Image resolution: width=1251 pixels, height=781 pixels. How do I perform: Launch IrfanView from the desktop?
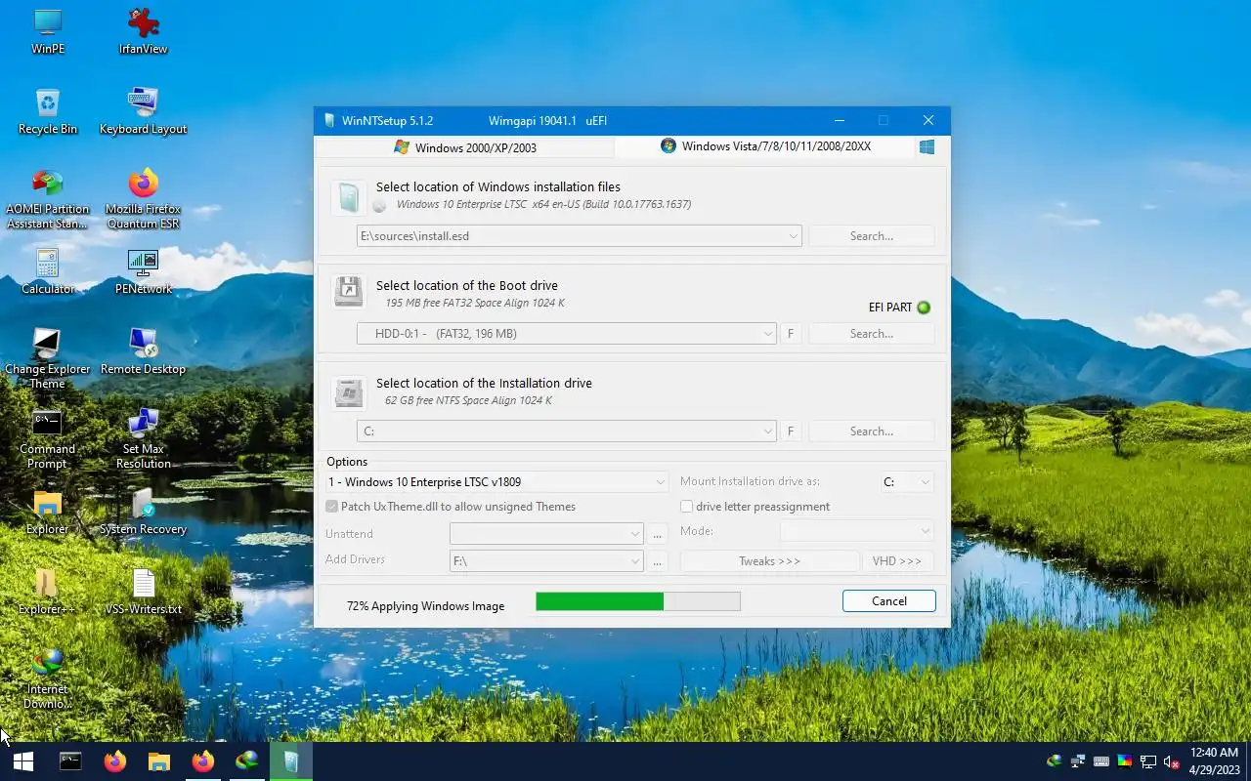pos(143,31)
